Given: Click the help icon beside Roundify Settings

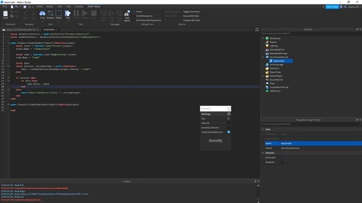Looking at the screenshot, I should coord(229,114).
